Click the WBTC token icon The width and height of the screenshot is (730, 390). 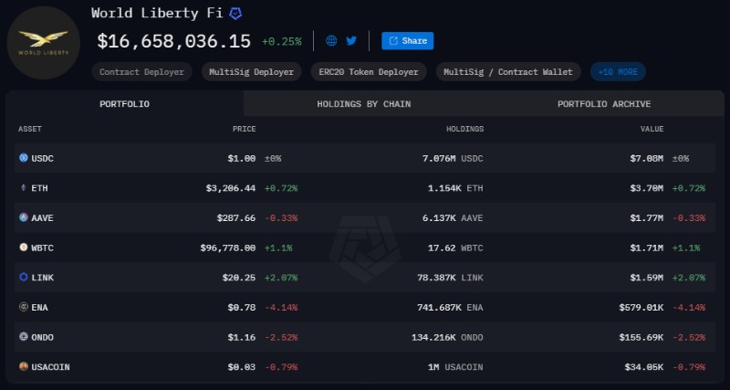click(24, 247)
